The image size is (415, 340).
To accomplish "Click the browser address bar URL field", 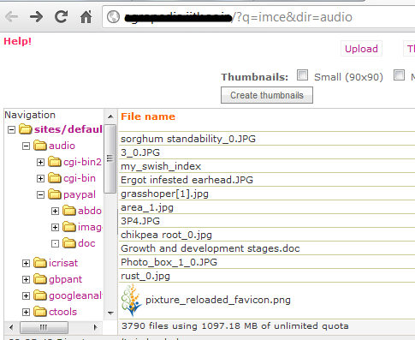I will pos(258,17).
